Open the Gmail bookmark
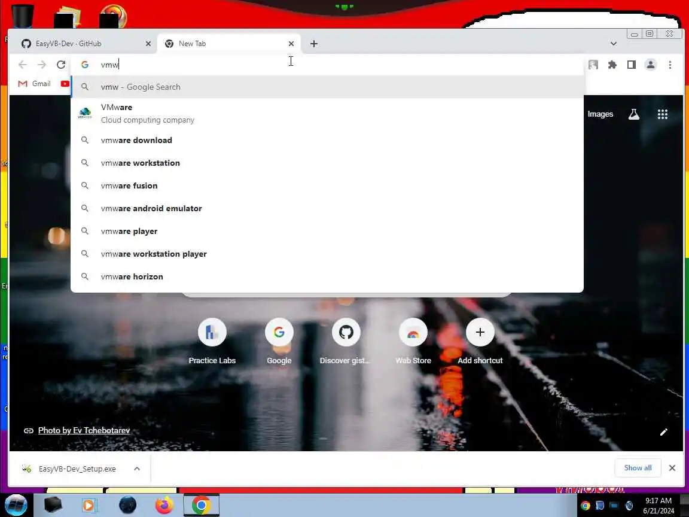This screenshot has height=517, width=689. click(34, 84)
